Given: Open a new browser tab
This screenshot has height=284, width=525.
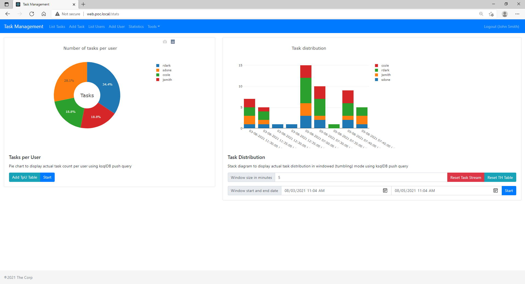Looking at the screenshot, I should (x=83, y=4).
